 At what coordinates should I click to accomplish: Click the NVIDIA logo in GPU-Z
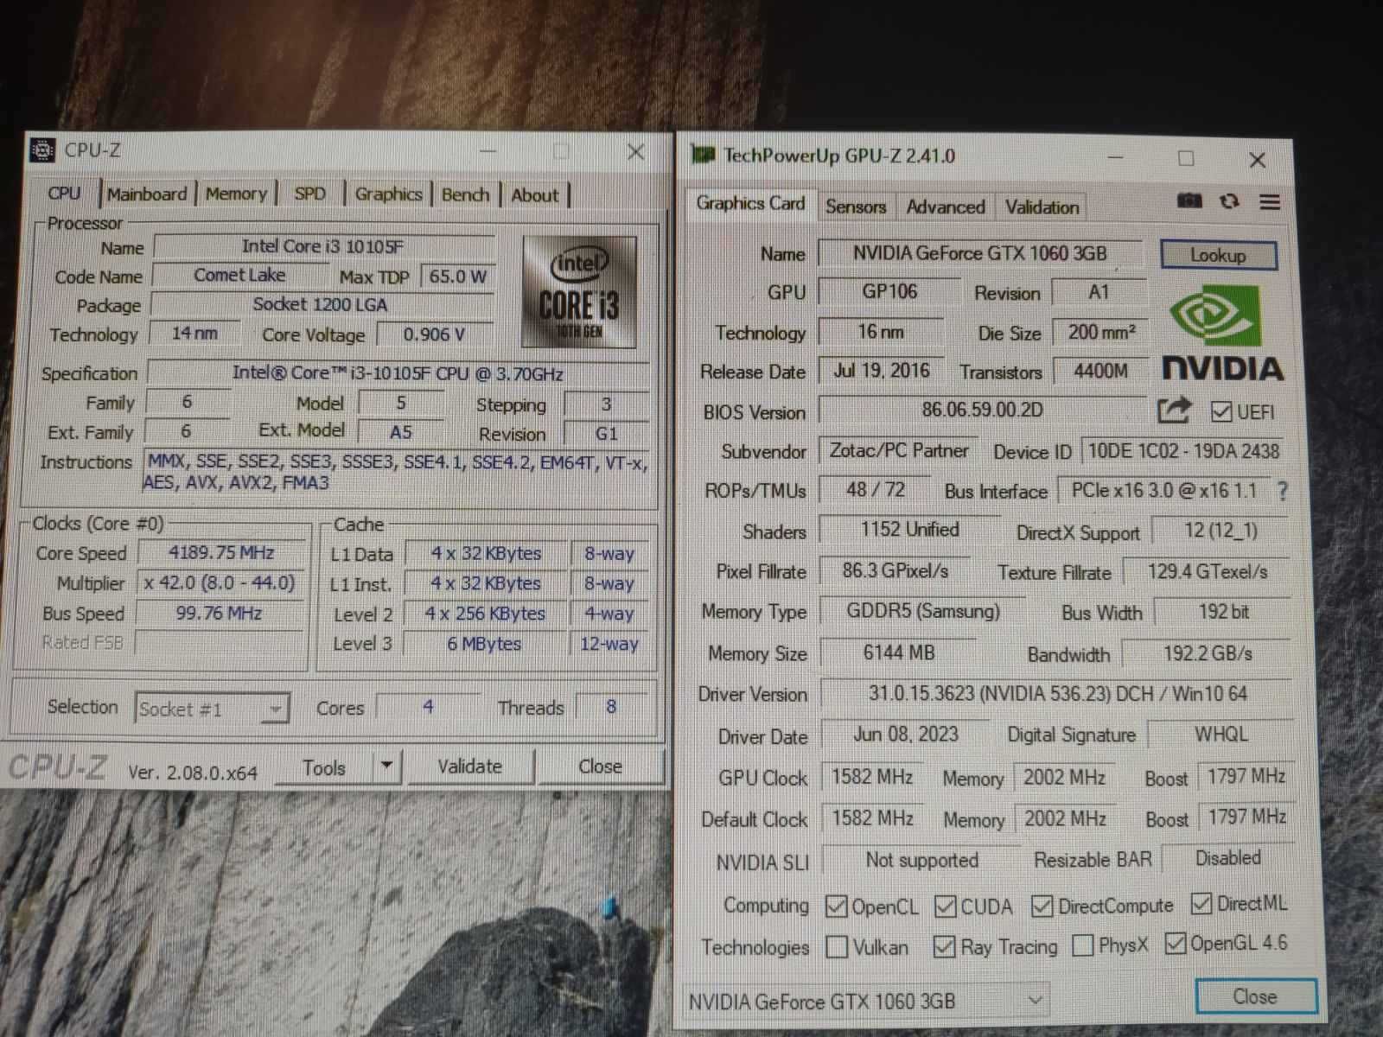click(1221, 335)
